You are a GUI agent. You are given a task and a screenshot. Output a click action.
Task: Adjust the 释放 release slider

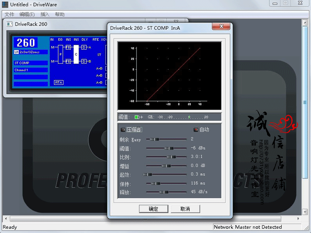pyautogui.click(x=164, y=192)
